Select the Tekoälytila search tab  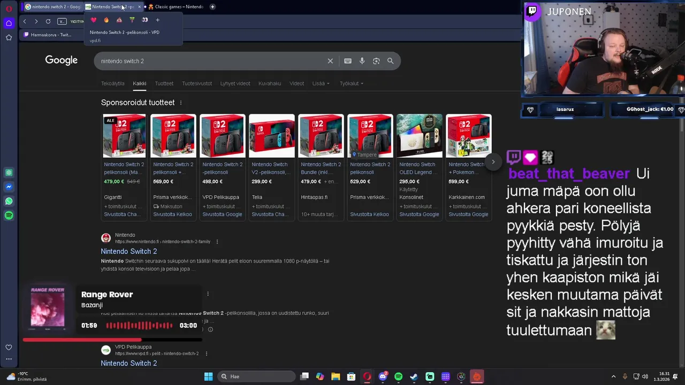tap(112, 83)
